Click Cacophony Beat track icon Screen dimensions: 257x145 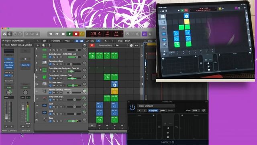(x=45, y=62)
